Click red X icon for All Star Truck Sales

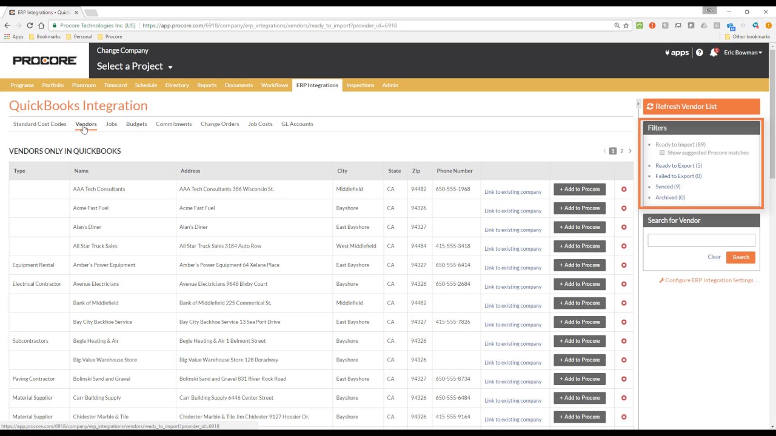coord(624,246)
